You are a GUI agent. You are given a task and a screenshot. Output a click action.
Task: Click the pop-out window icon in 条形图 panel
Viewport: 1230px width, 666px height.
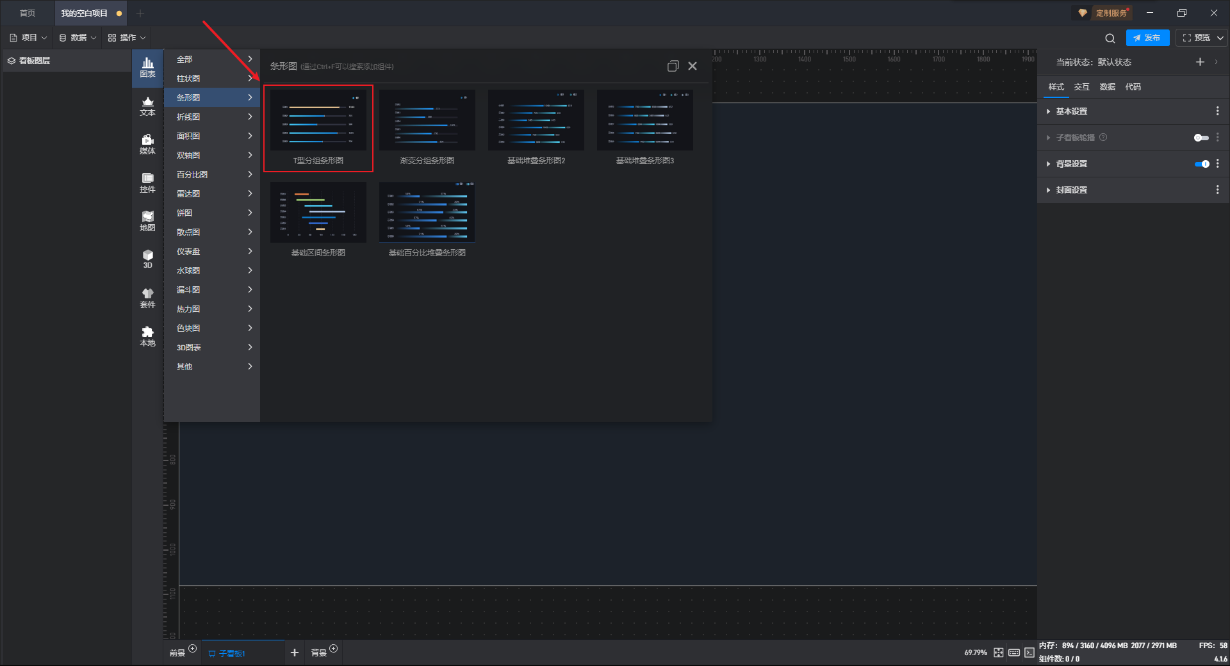click(x=673, y=66)
